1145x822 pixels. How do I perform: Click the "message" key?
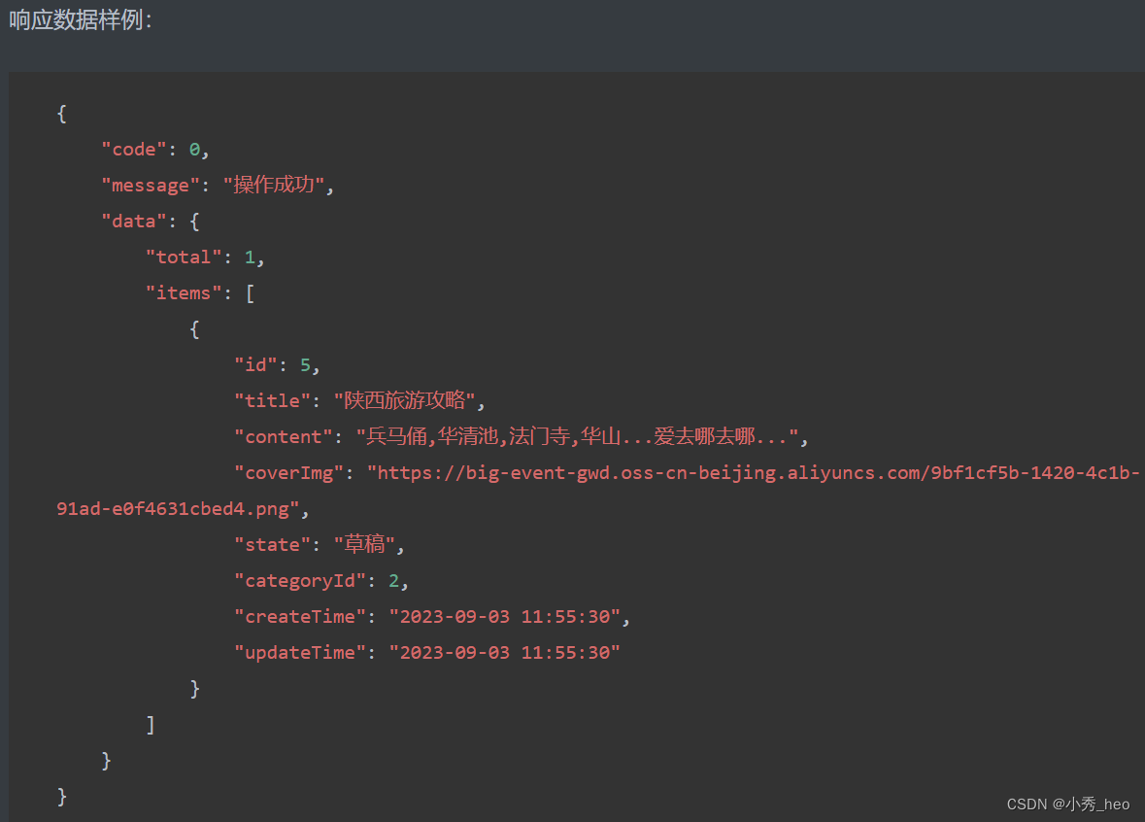coord(151,186)
